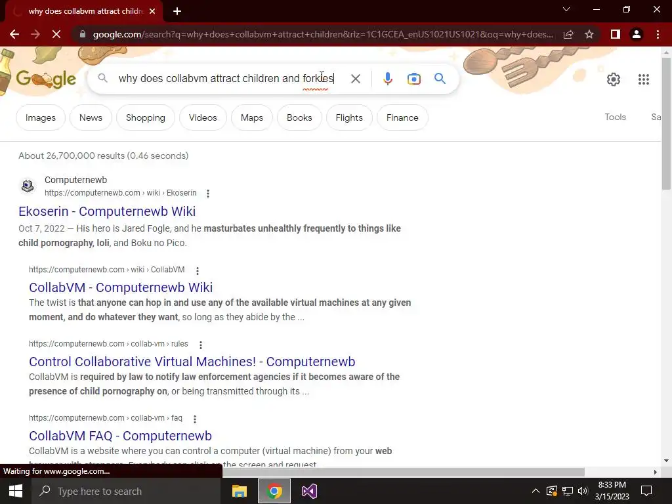
Task: Select the Maps filter
Action: pyautogui.click(x=251, y=117)
